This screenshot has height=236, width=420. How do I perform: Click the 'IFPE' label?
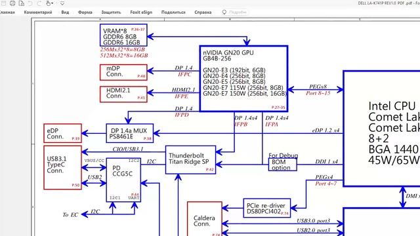182,96
